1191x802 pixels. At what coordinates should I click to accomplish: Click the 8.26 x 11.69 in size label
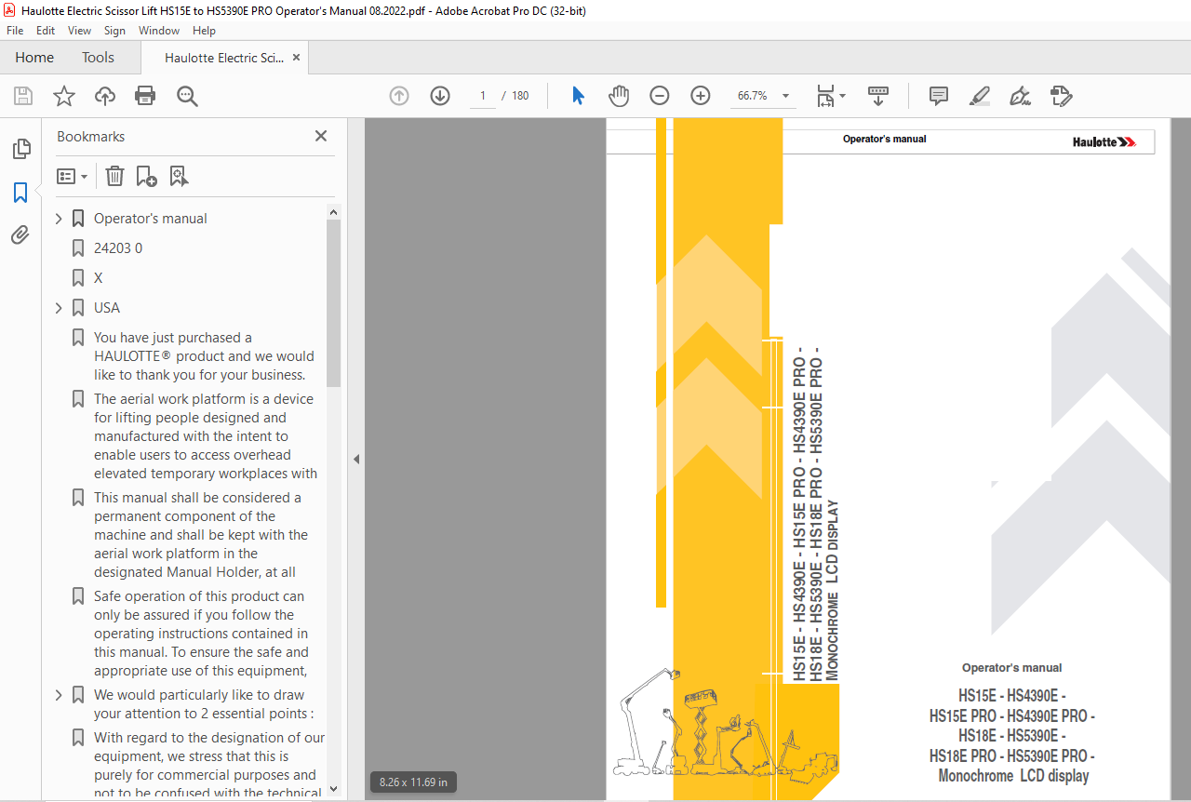click(413, 782)
